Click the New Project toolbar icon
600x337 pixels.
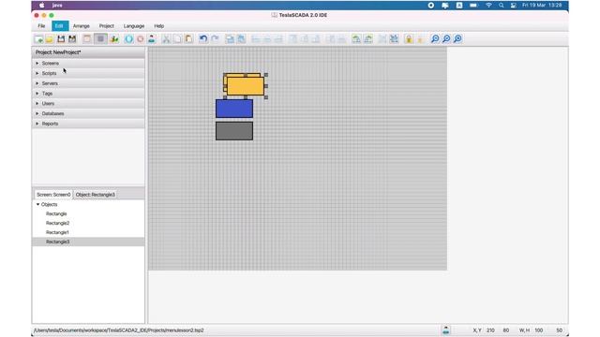click(38, 39)
